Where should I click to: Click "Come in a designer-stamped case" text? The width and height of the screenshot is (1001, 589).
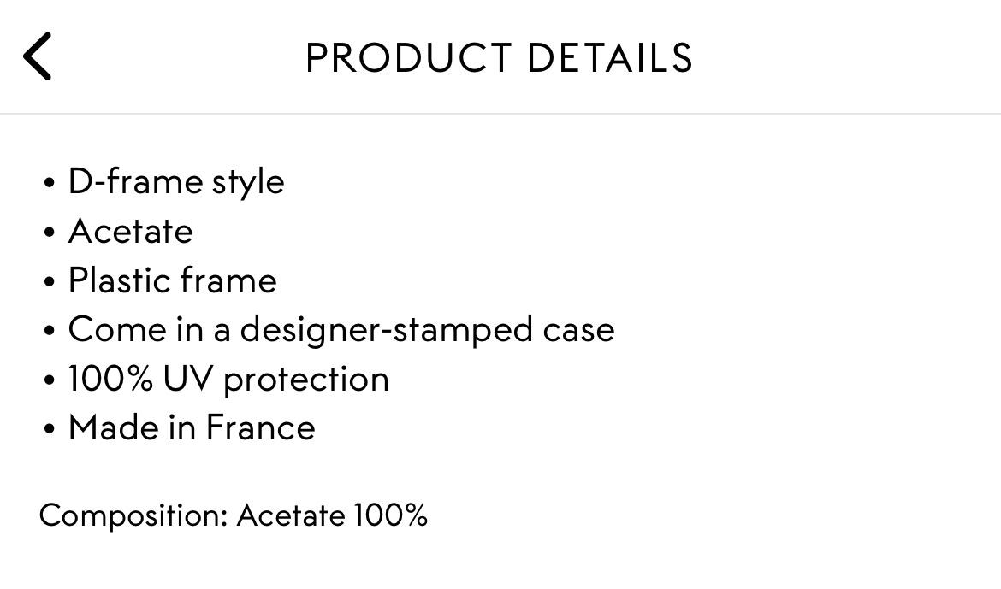point(341,330)
